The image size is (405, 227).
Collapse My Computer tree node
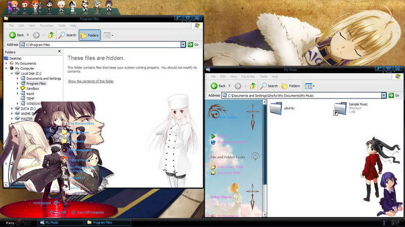(6, 69)
